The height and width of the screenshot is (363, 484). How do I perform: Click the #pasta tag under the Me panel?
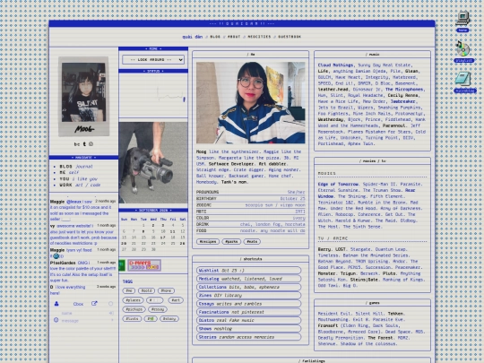pos(231,241)
